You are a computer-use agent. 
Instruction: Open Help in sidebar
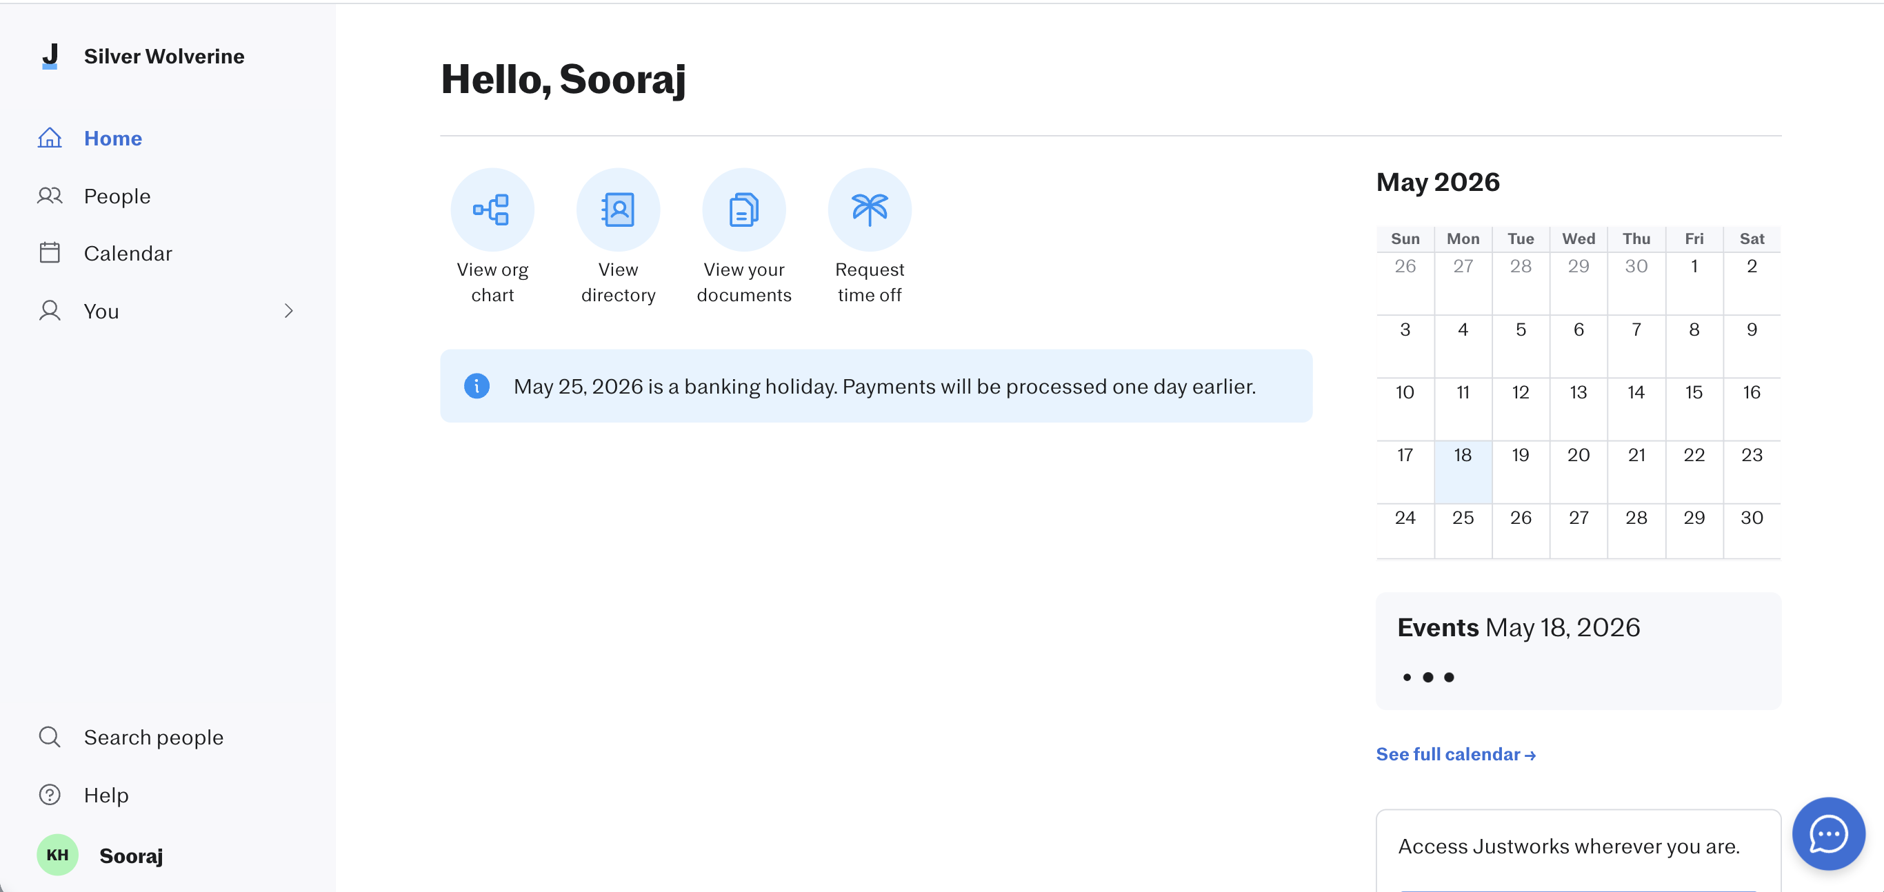tap(106, 795)
